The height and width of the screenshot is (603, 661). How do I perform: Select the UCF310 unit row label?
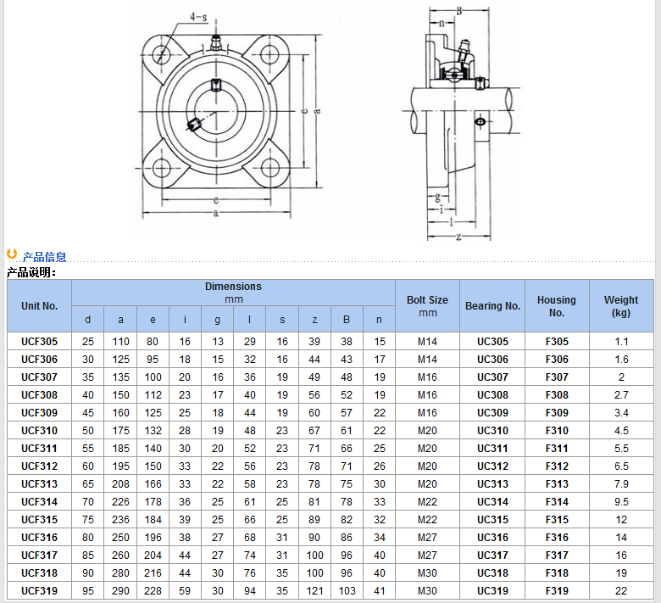[39, 431]
